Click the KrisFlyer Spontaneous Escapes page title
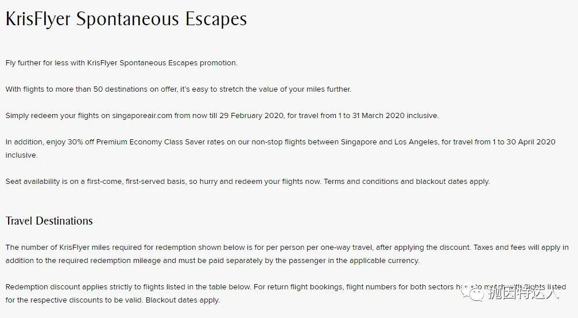 coord(126,19)
